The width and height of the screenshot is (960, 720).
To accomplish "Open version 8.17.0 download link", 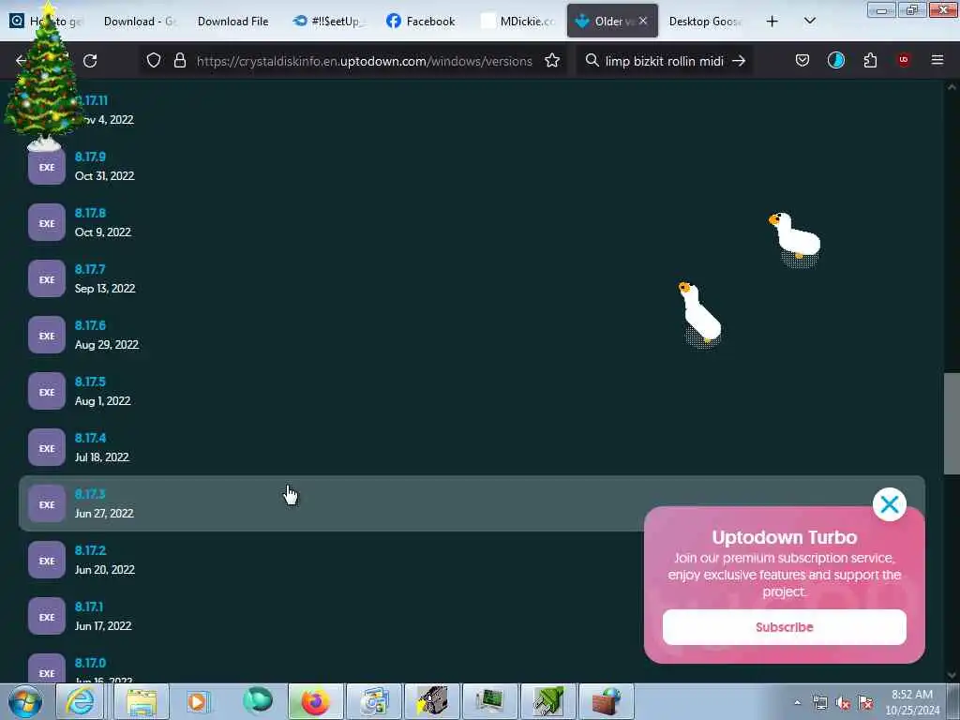I will pos(90,663).
